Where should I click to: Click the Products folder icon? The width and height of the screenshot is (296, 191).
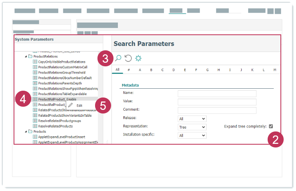click(30, 131)
